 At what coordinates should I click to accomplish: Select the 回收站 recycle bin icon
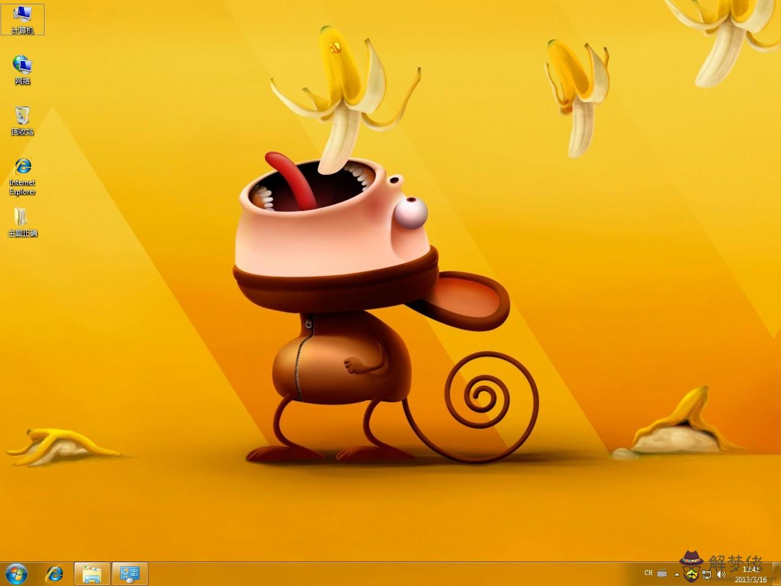(23, 121)
